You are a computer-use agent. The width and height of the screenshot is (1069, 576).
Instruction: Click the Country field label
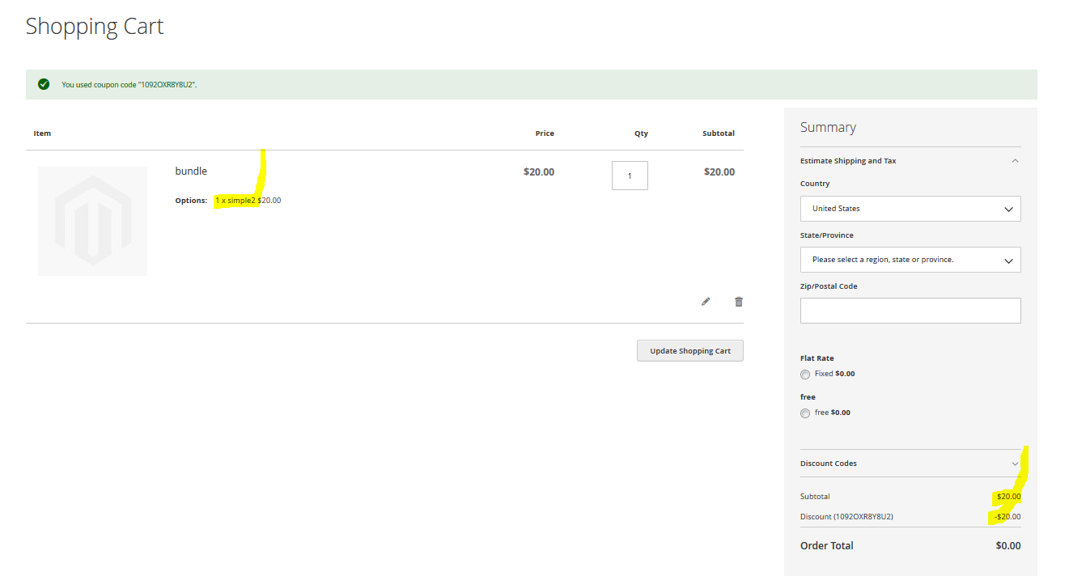[x=815, y=184]
